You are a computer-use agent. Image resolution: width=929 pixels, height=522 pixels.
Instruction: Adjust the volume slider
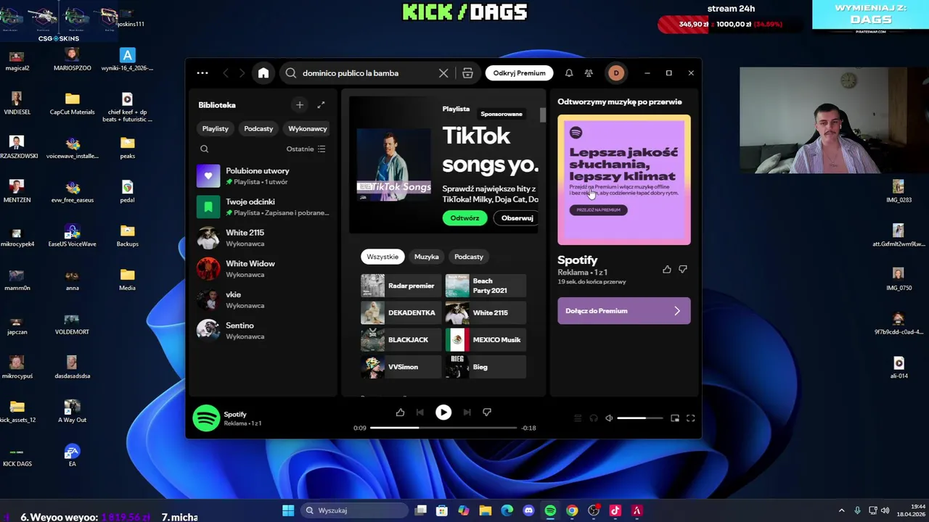(x=640, y=418)
